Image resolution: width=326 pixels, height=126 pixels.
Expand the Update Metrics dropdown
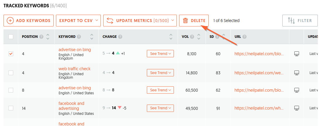[x=140, y=21]
